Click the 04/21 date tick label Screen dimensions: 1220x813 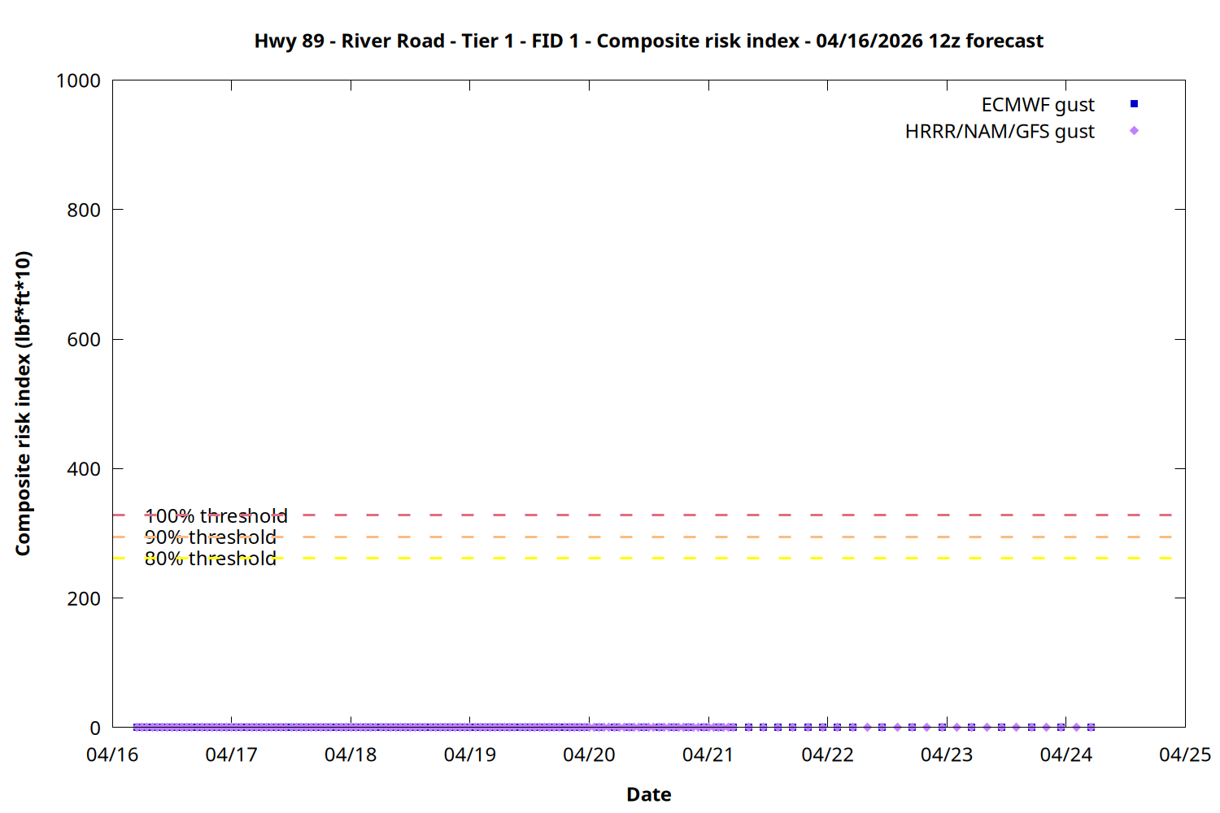point(708,755)
